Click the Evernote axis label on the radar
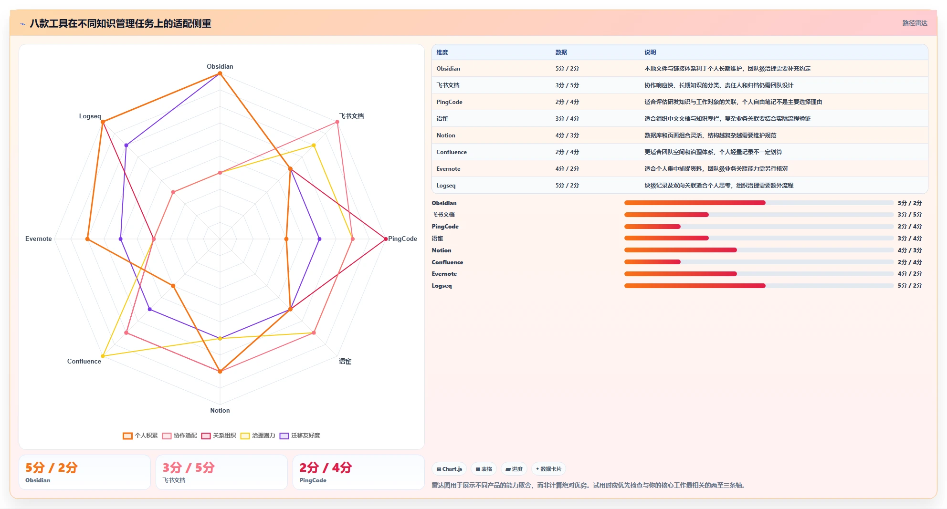The image size is (947, 509). [39, 239]
